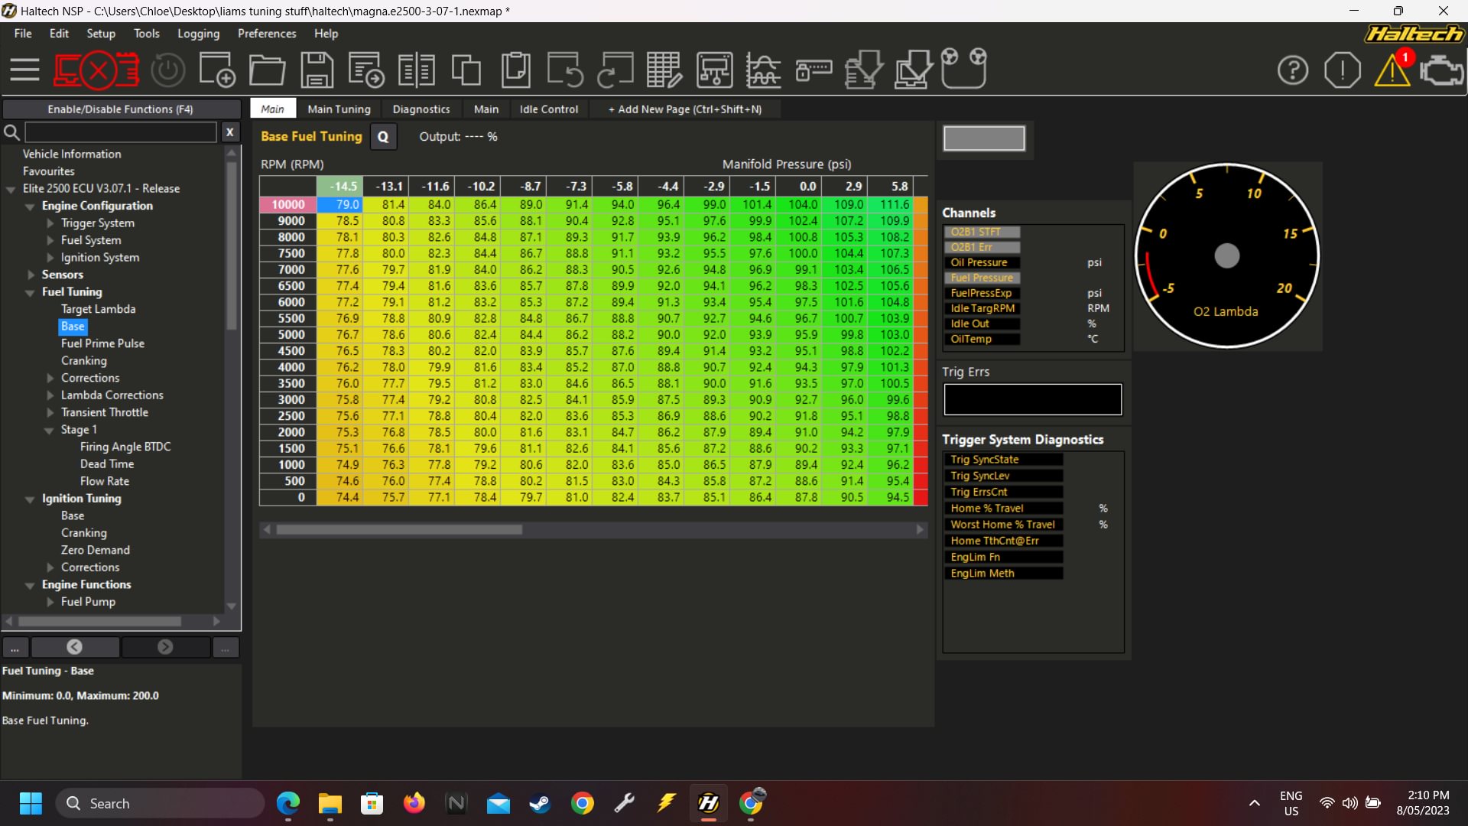Open the File menu
The width and height of the screenshot is (1468, 826).
23,34
